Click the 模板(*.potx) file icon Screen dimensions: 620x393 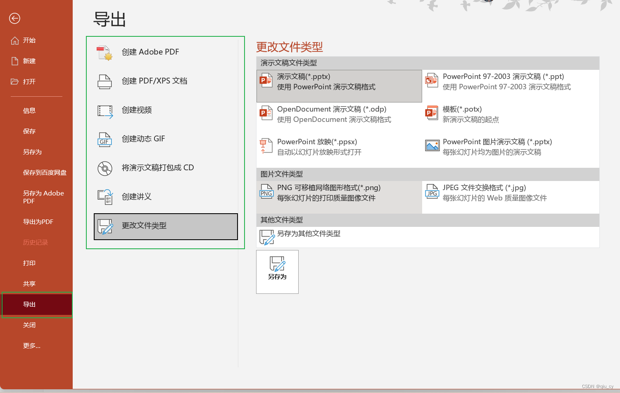(x=432, y=112)
